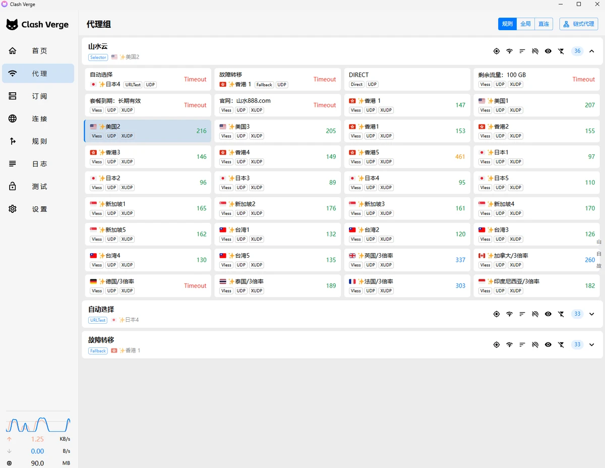Open 测试 test page in sidebar
The image size is (605, 468).
38,187
